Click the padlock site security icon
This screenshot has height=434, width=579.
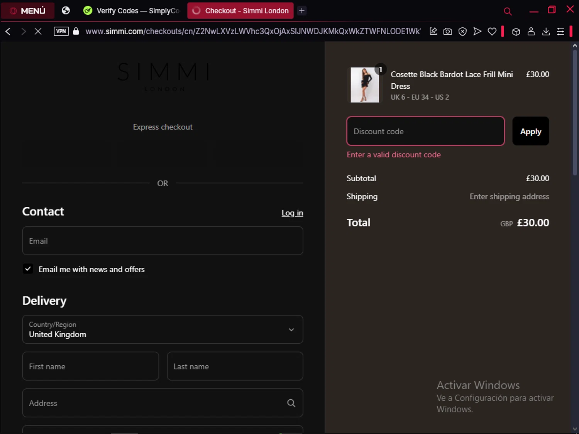point(76,31)
